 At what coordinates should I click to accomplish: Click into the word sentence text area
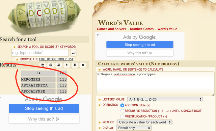tap(156, 84)
